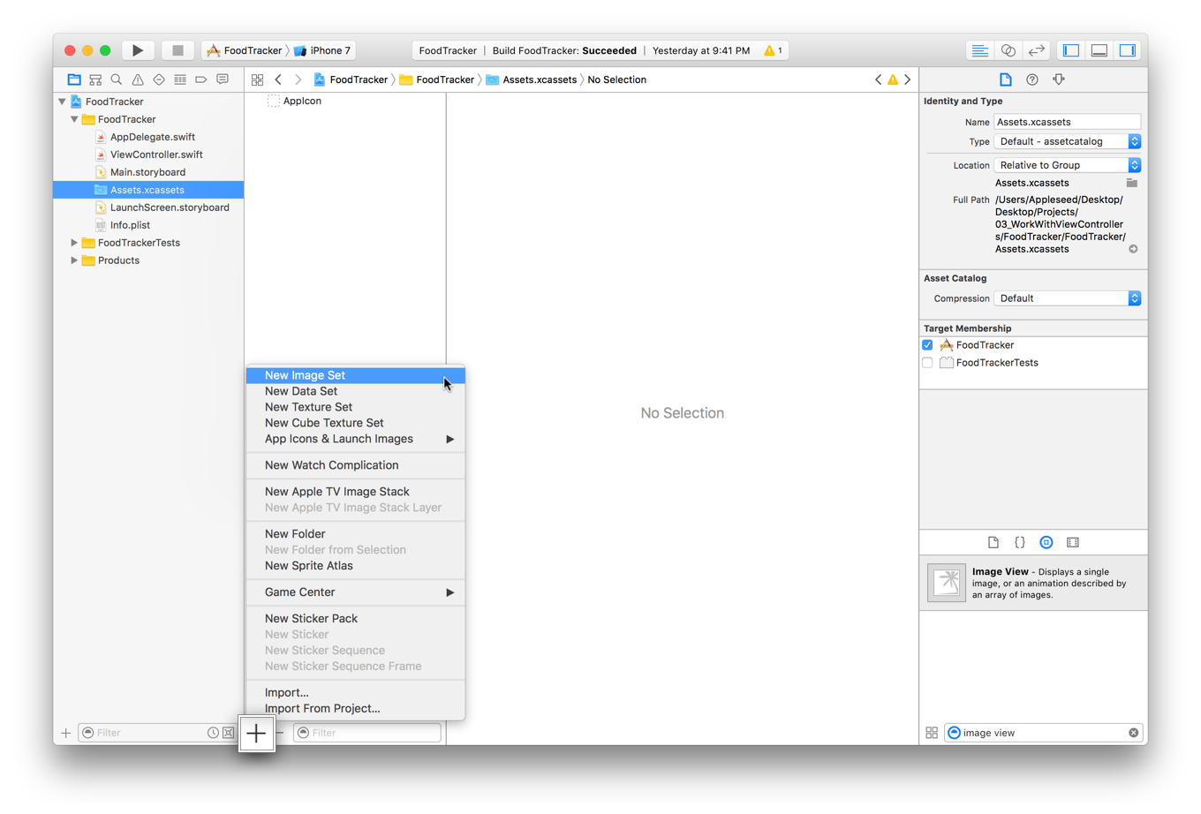Choose New Folder from the menu

point(355,534)
